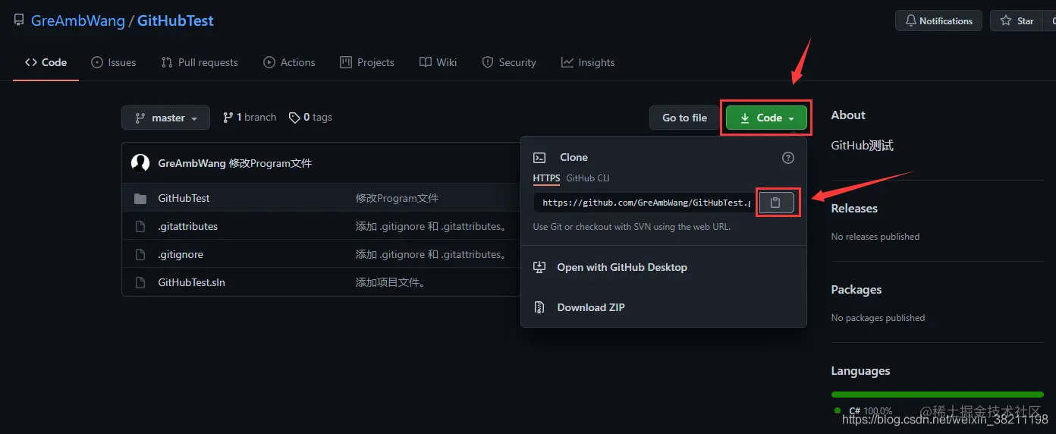Click the Download ZIP archive icon
1056x434 pixels.
(539, 307)
